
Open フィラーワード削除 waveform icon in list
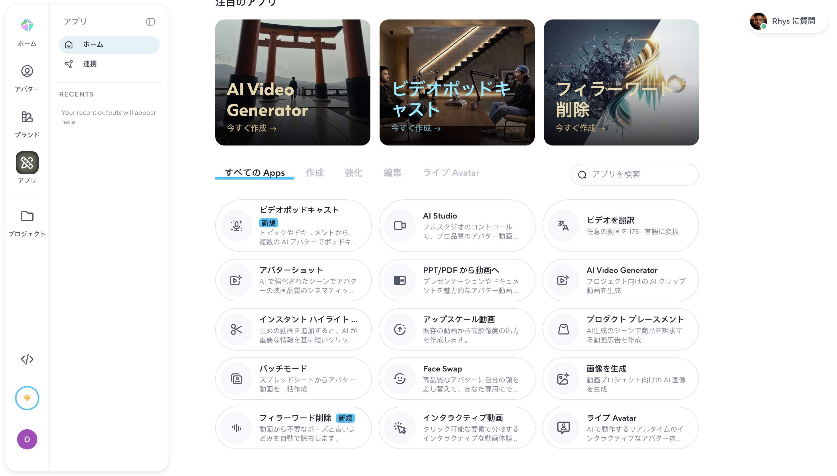tap(236, 428)
